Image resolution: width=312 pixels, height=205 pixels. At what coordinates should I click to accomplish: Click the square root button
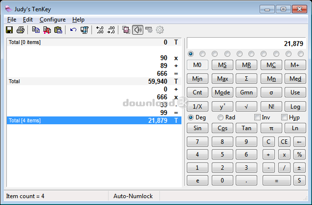pyautogui.click(x=246, y=106)
